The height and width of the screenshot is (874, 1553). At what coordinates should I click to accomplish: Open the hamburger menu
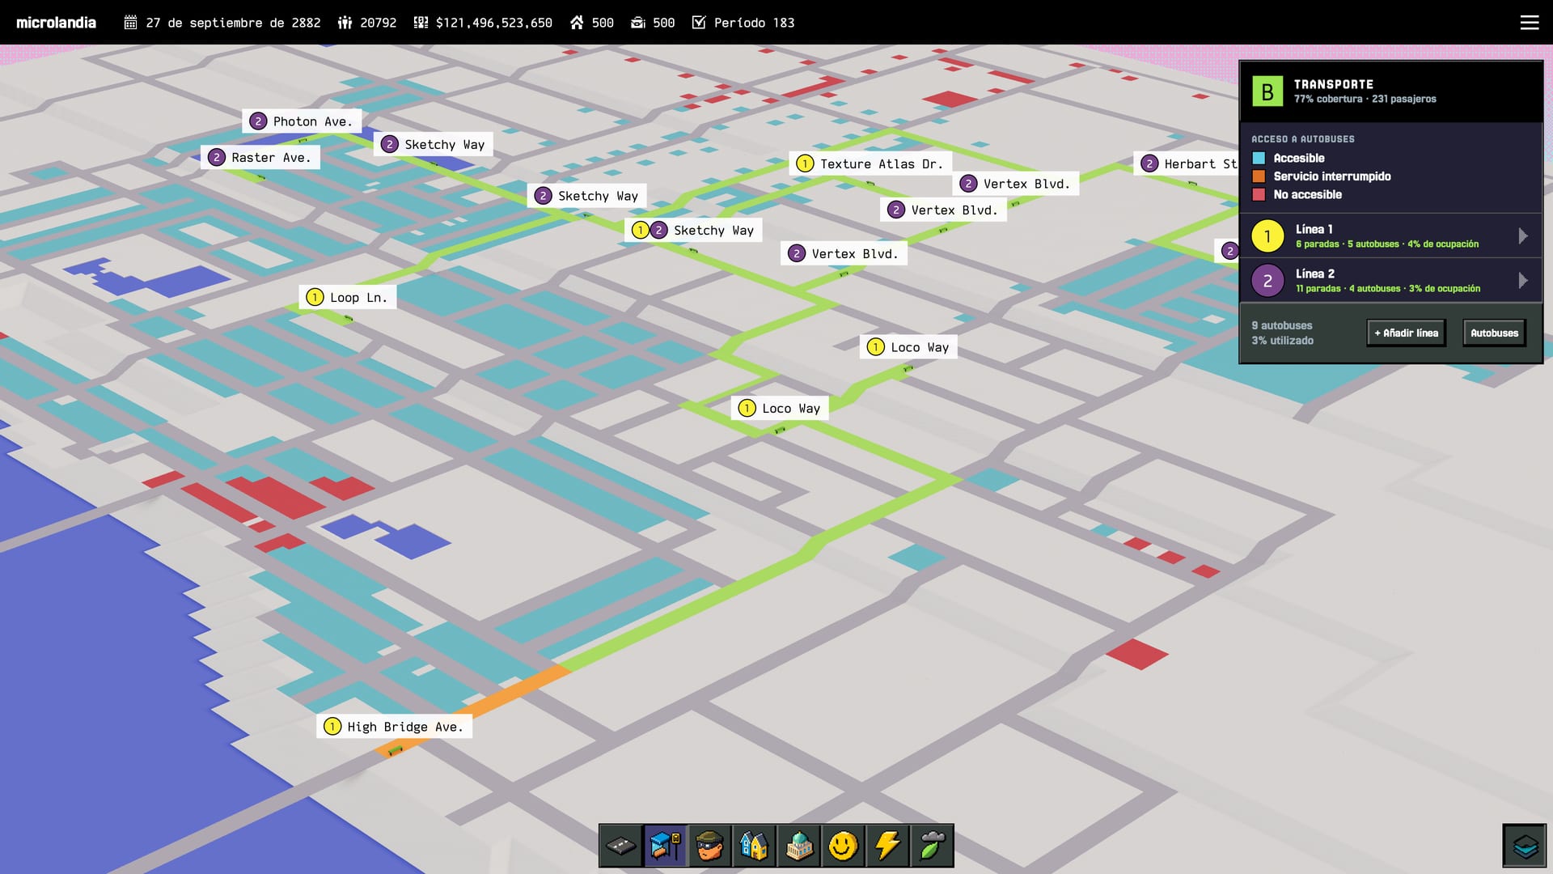point(1529,23)
